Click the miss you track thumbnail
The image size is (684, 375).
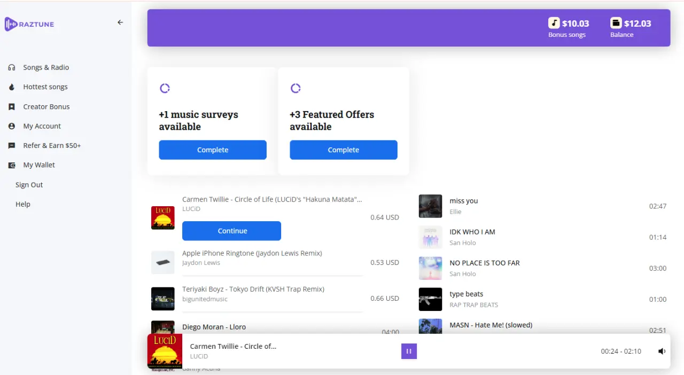[430, 206]
